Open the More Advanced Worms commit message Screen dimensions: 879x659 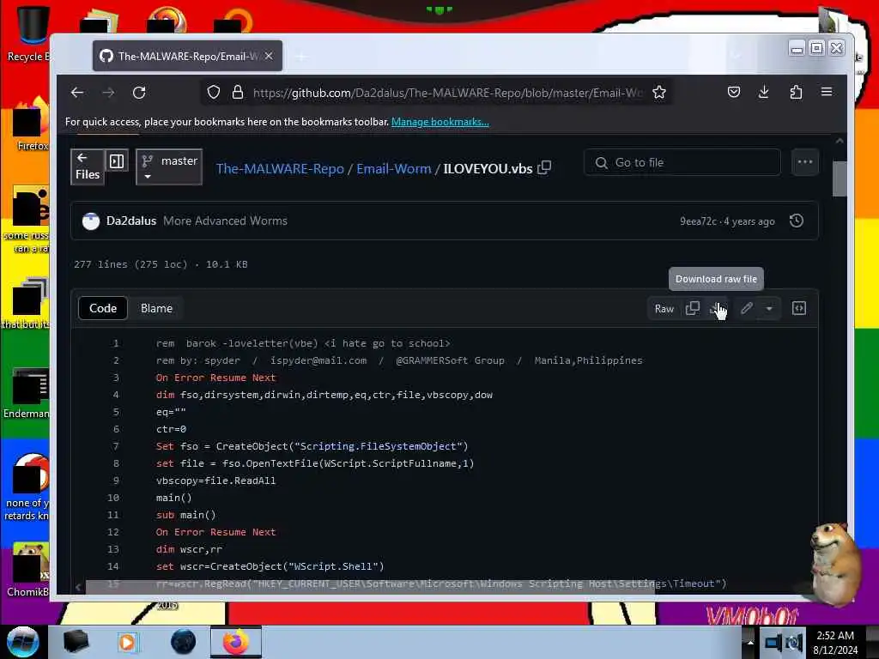tap(226, 221)
